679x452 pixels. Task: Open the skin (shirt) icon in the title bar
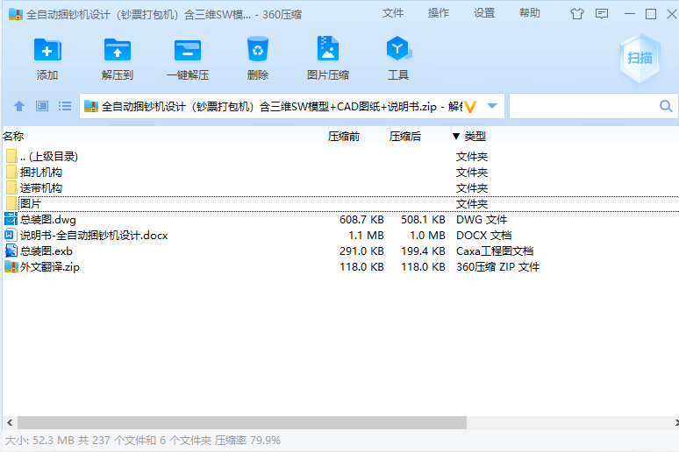(x=577, y=14)
